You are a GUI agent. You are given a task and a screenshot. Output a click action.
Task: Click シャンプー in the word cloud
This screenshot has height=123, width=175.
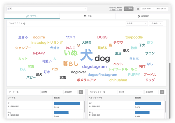point(23,48)
